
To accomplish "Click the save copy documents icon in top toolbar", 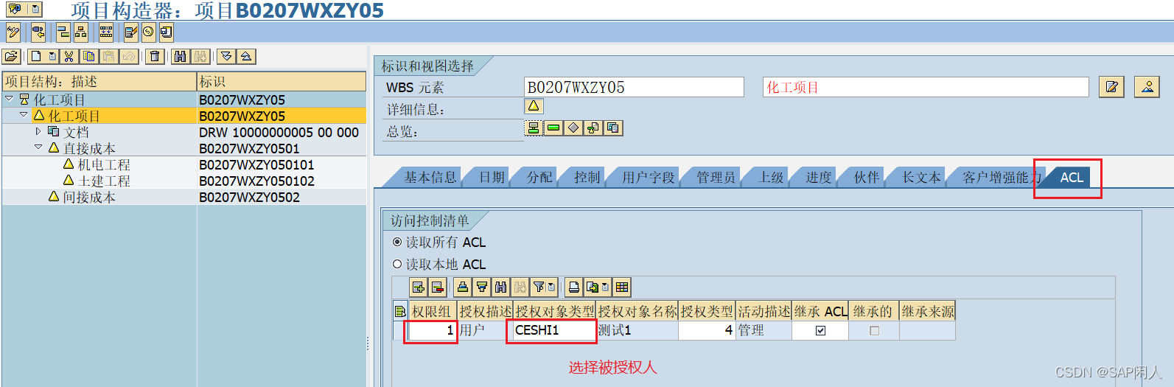I will click(x=166, y=32).
